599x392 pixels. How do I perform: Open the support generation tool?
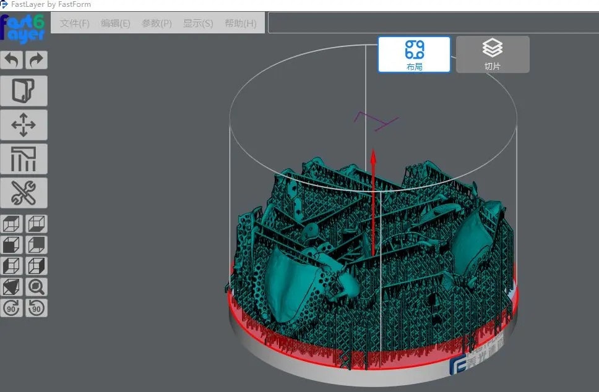click(24, 159)
